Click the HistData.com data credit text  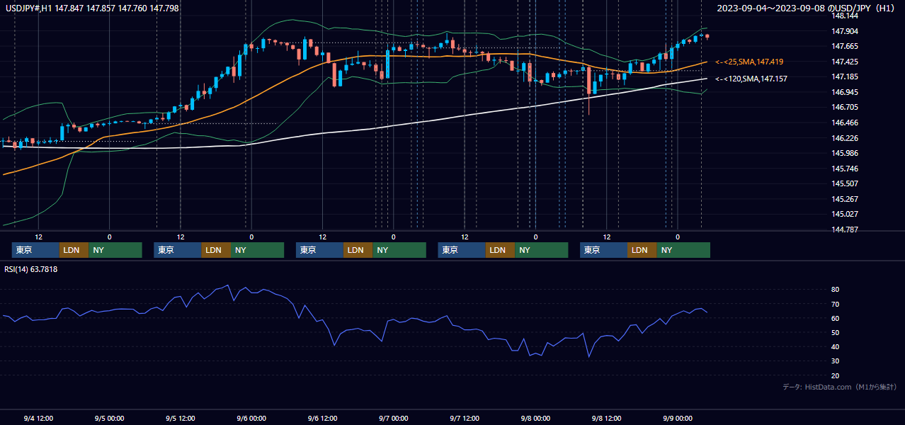pos(840,387)
